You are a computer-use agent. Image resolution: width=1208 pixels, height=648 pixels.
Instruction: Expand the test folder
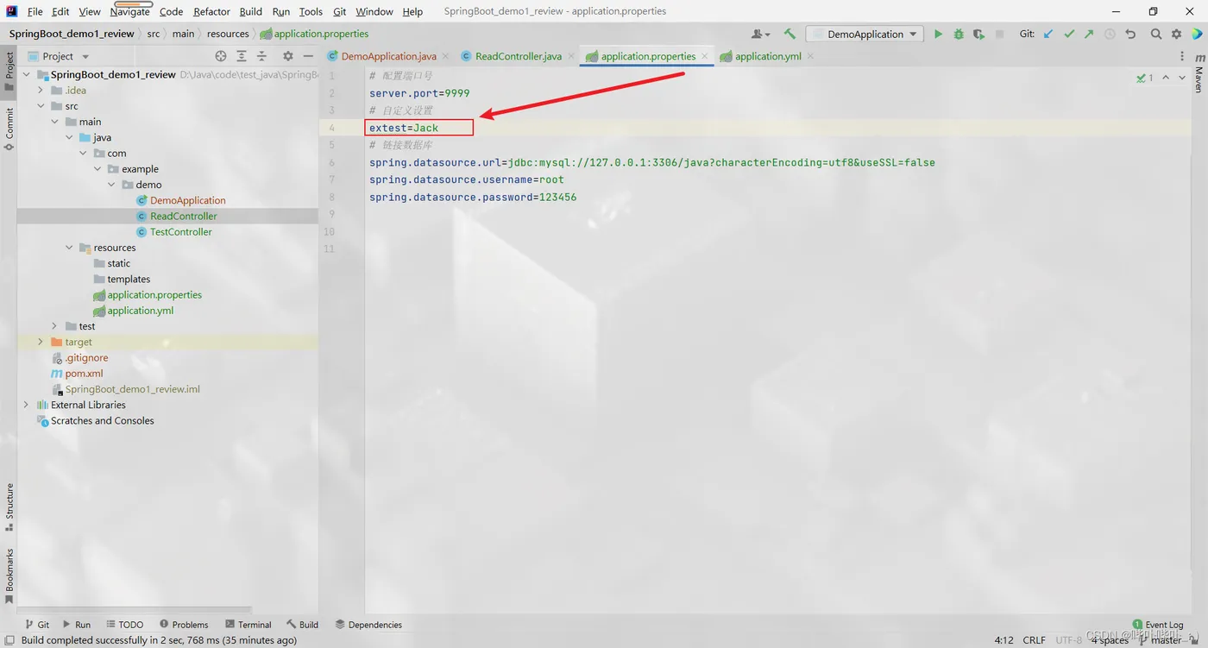54,326
